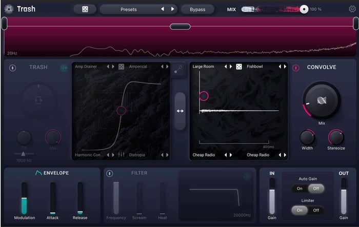Image resolution: width=359 pixels, height=227 pixels.
Task: Click the band split handle on spectrum
Action: point(180,27)
